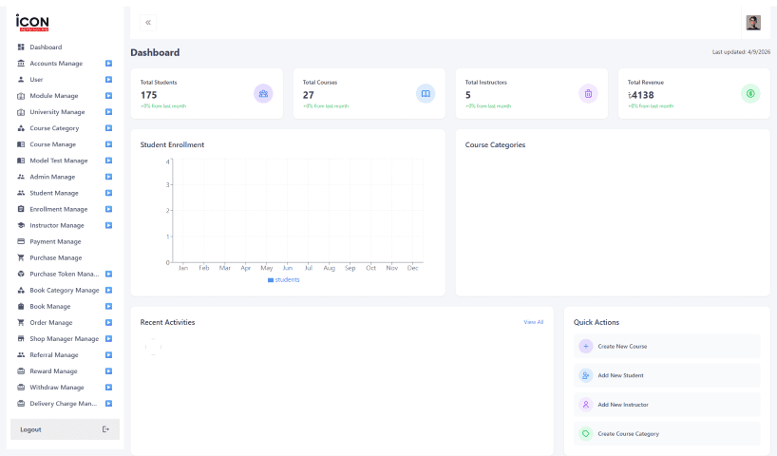
Task: Expand the Accounts Manage submenu arrow
Action: tap(108, 64)
